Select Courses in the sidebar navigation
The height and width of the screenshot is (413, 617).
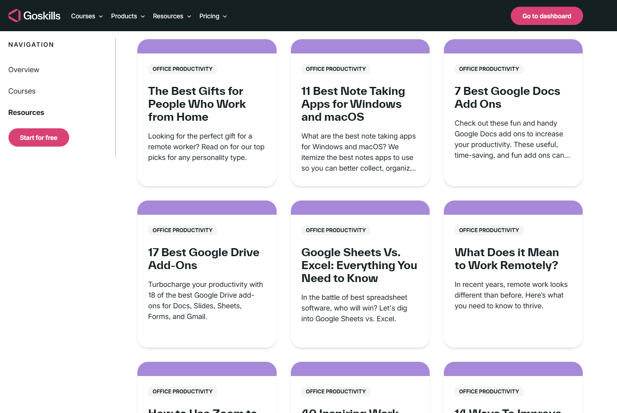tap(22, 91)
